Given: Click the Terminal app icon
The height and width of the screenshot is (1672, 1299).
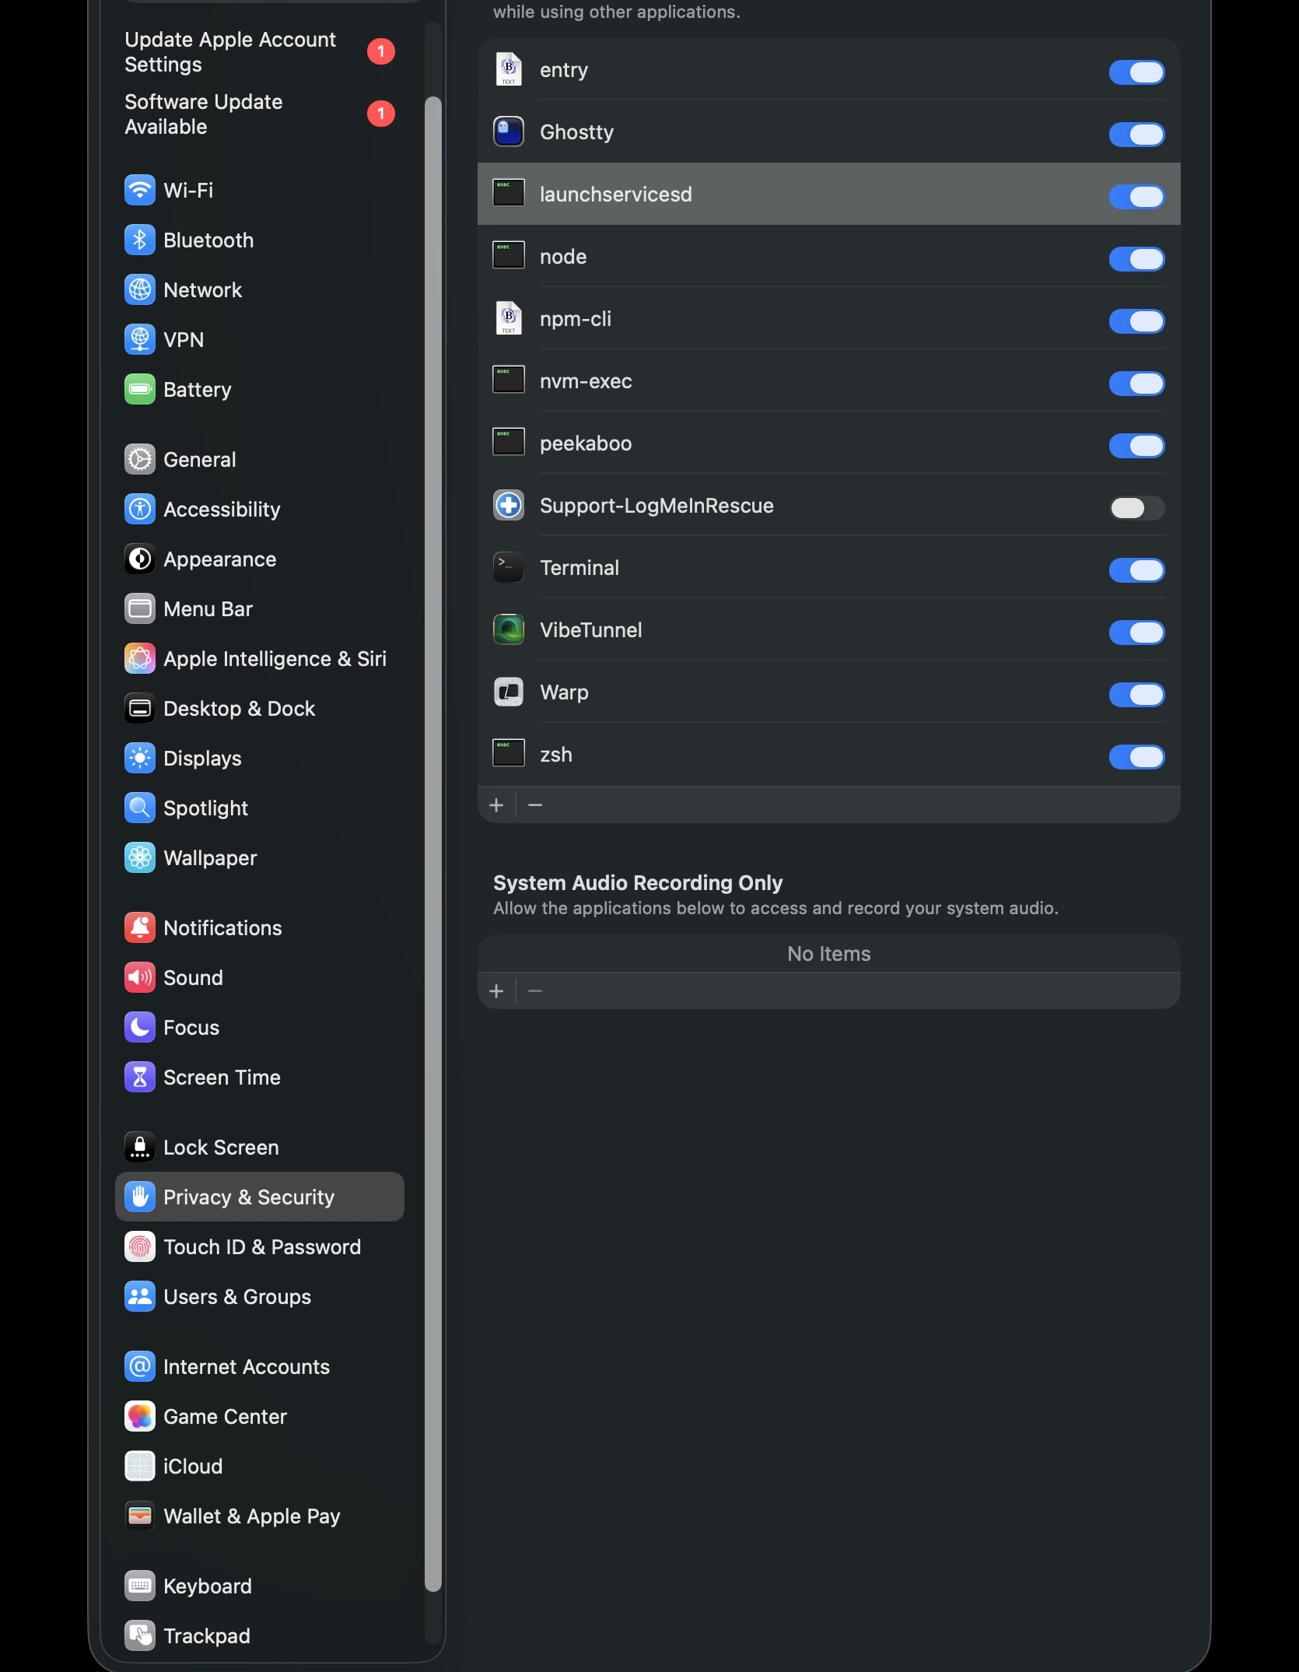Looking at the screenshot, I should [x=509, y=568].
